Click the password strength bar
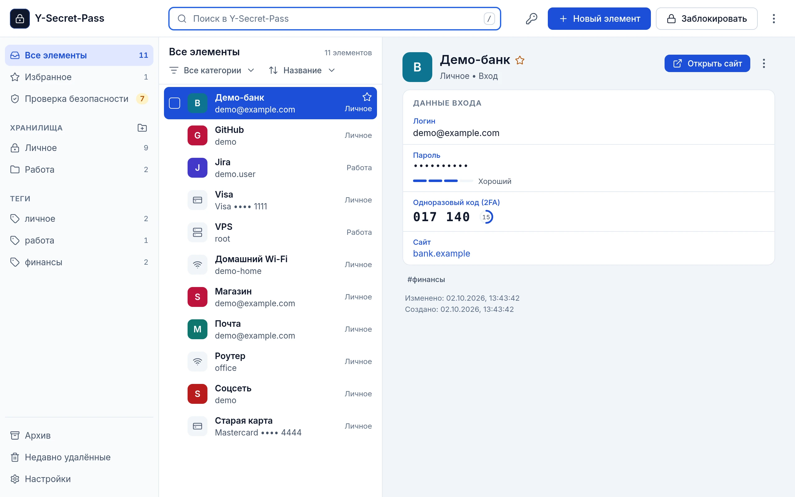The height and width of the screenshot is (497, 795). [x=443, y=181]
